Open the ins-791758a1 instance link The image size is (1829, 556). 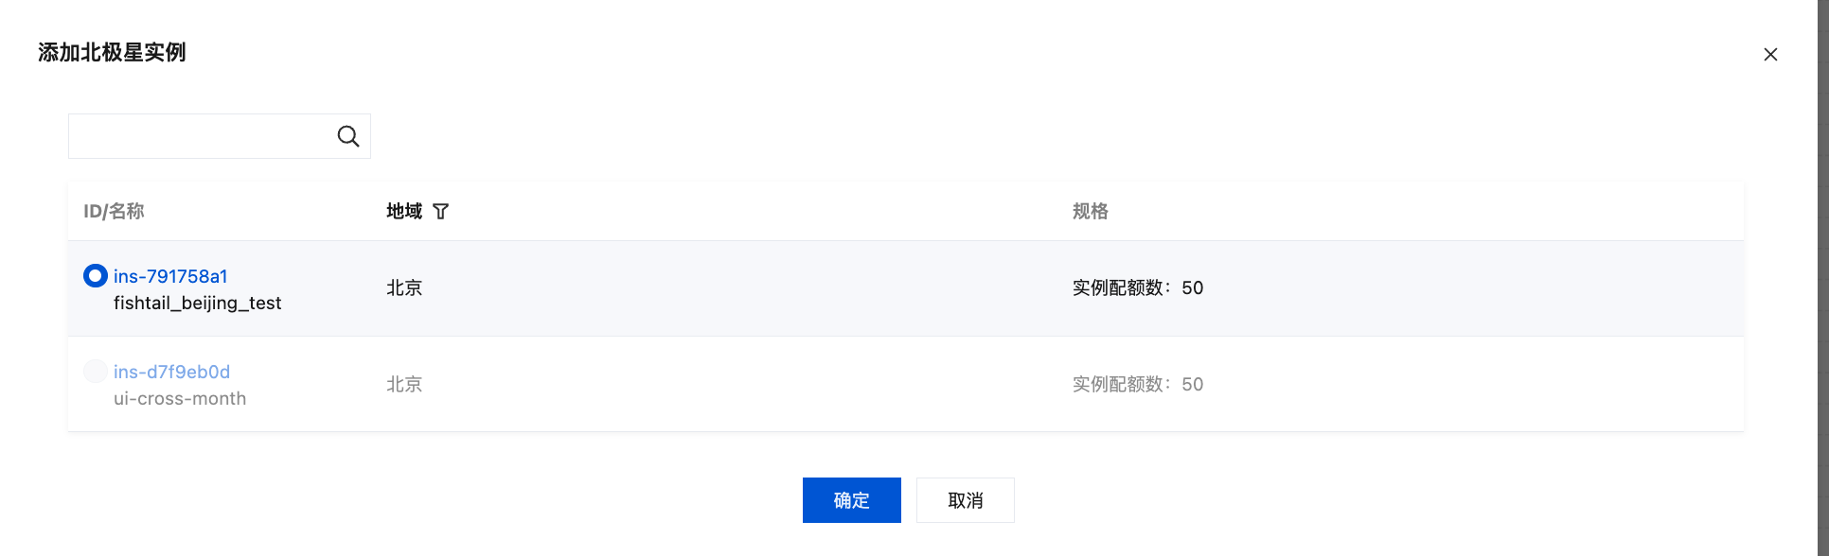170,276
